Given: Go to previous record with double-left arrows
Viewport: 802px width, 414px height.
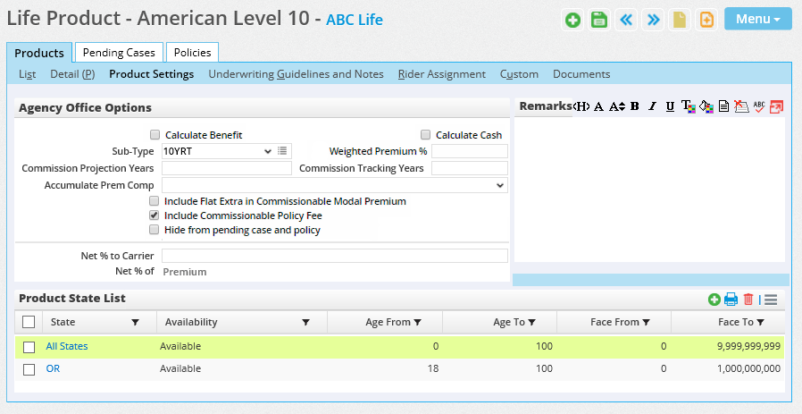Looking at the screenshot, I should pyautogui.click(x=626, y=20).
